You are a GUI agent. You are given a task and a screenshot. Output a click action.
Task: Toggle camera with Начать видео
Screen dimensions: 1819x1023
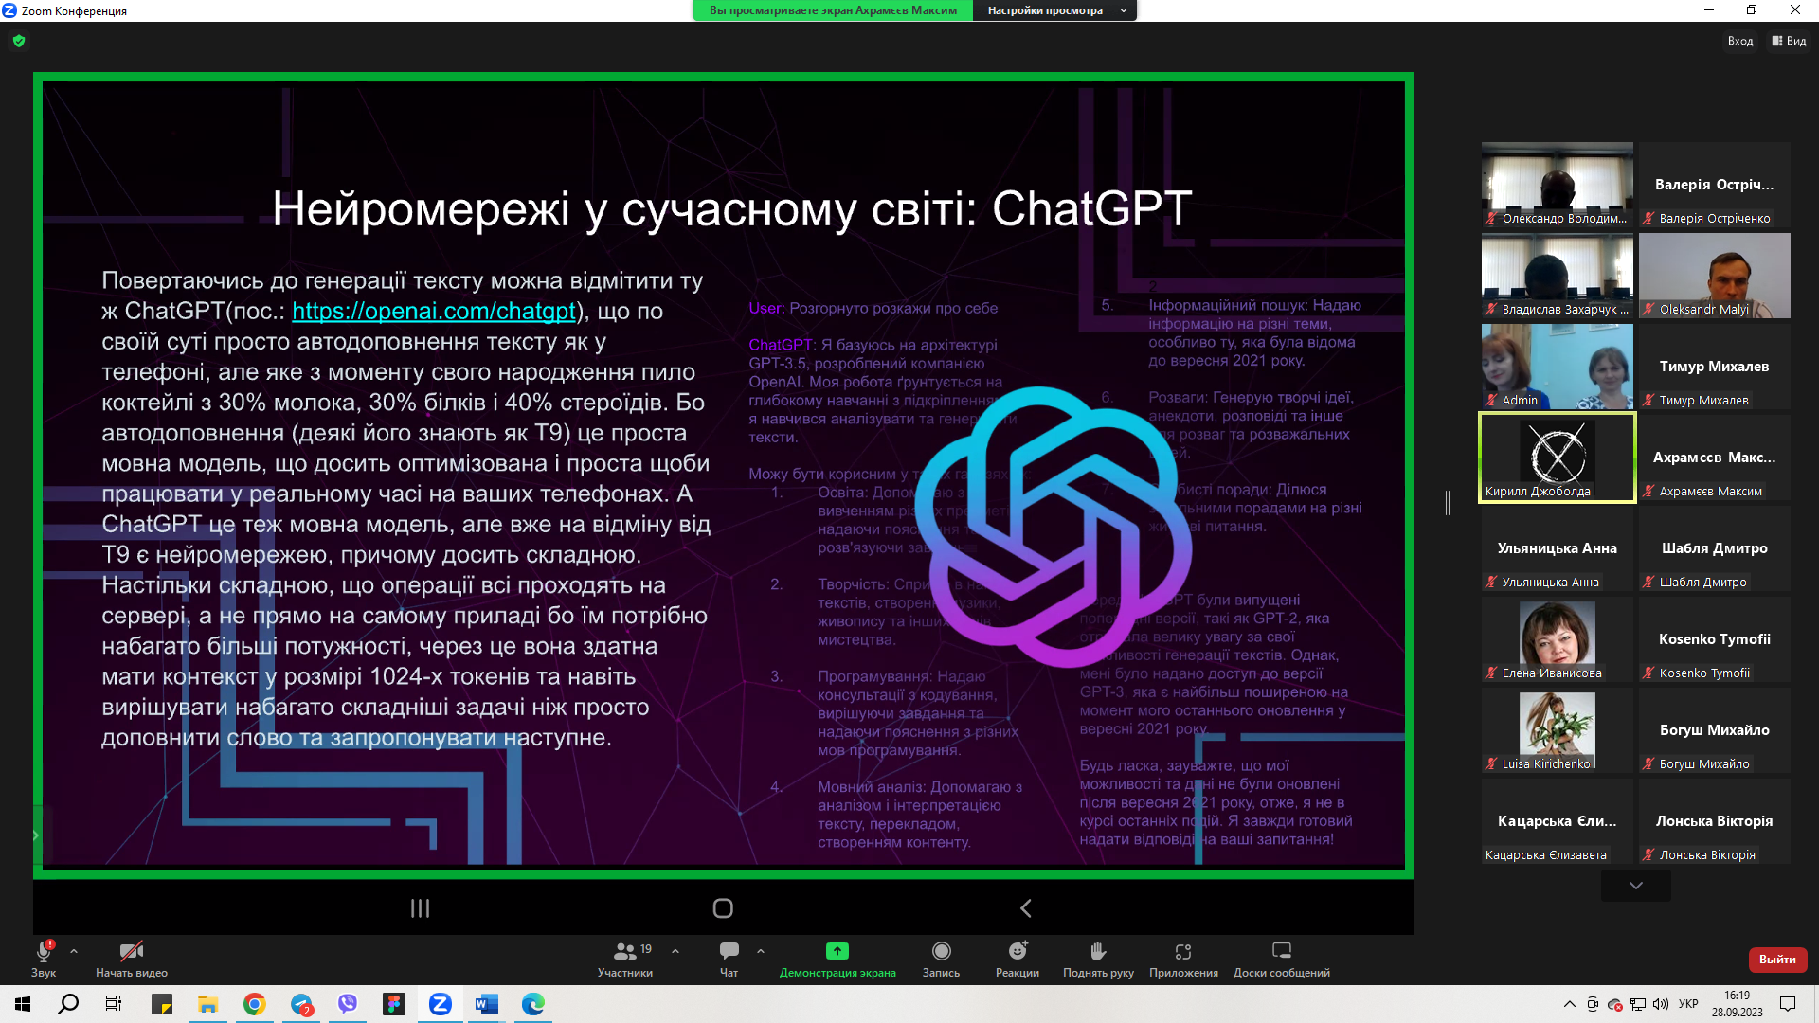coord(131,951)
